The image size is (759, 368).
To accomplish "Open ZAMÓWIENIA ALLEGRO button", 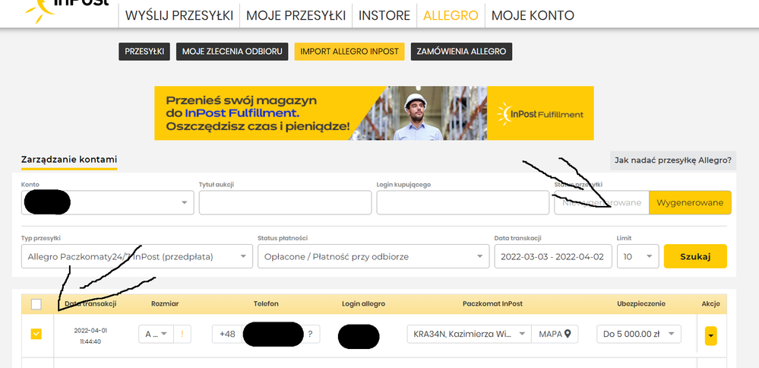I will coord(461,52).
